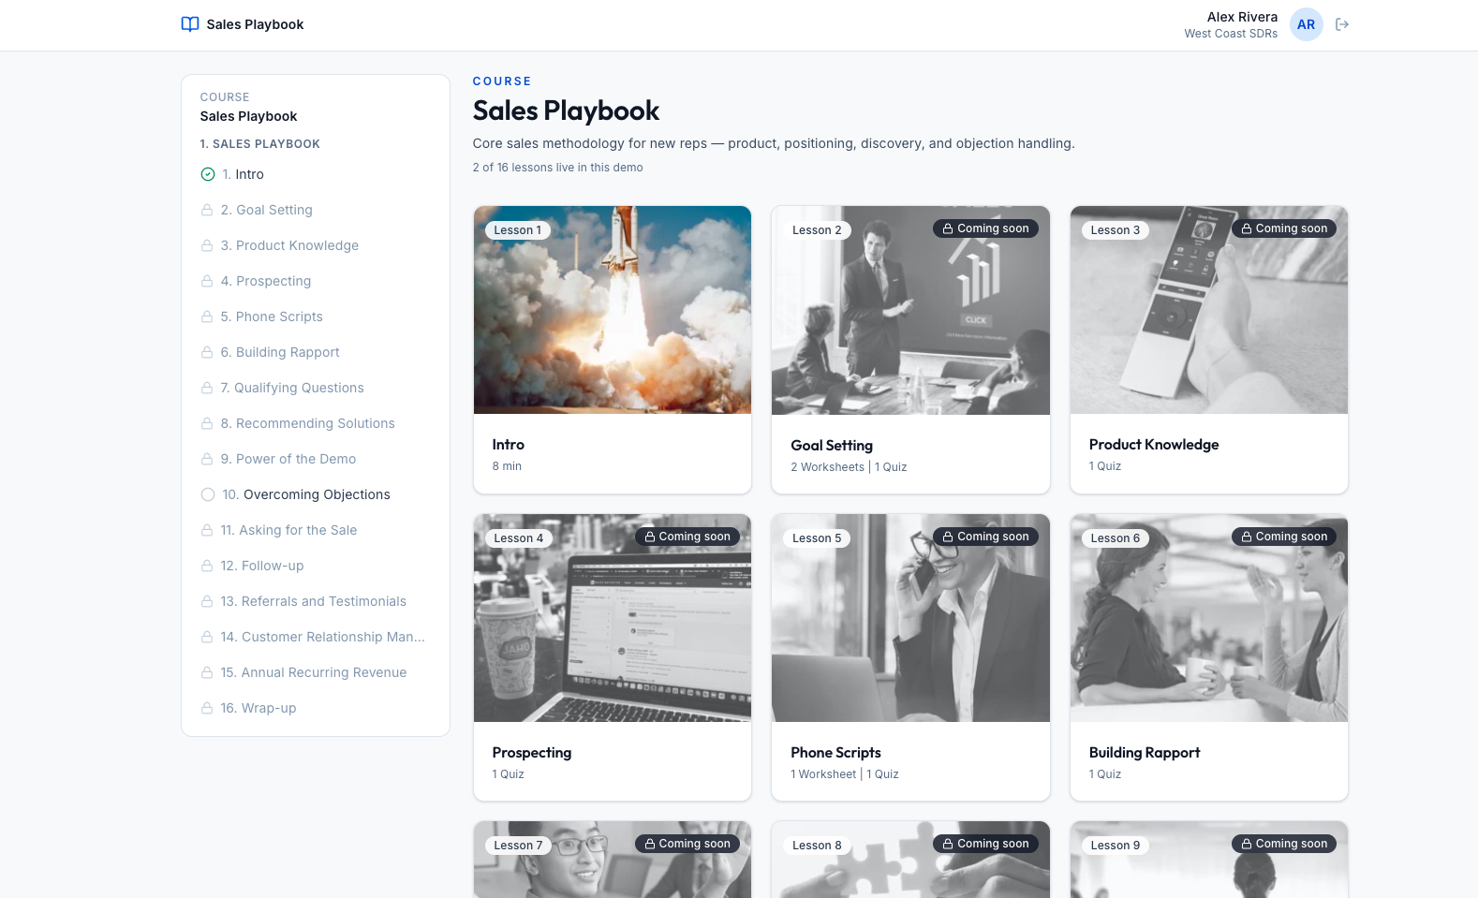Click the lock icon beside Wrap-up
Viewport: 1478px width, 898px height.
click(207, 708)
